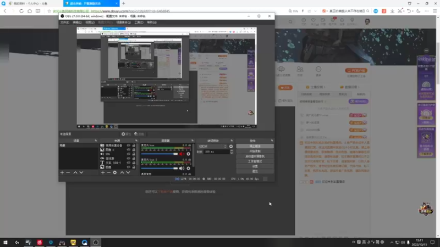Move the scene down in Scenes panel
The width and height of the screenshot is (440, 247).
[x=81, y=172]
